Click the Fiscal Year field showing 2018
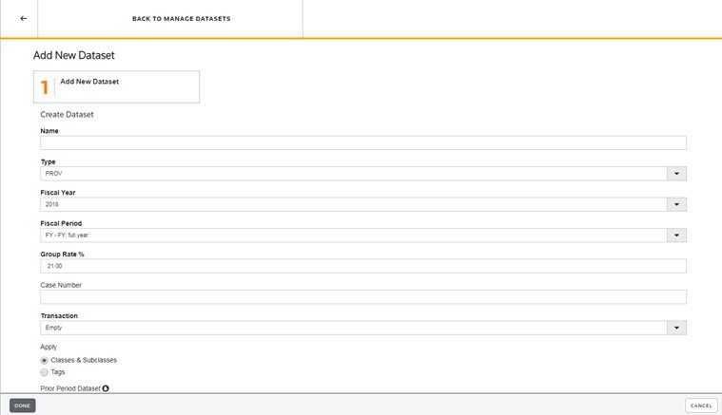Viewport: 722px width, 415px height. click(x=352, y=204)
